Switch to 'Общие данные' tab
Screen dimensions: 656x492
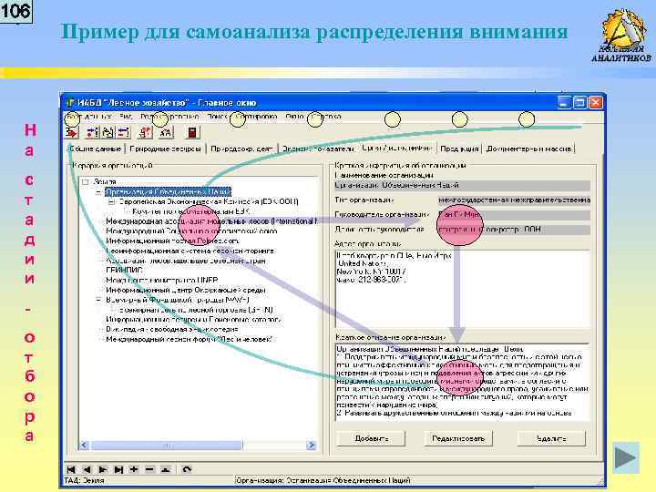[x=96, y=149]
